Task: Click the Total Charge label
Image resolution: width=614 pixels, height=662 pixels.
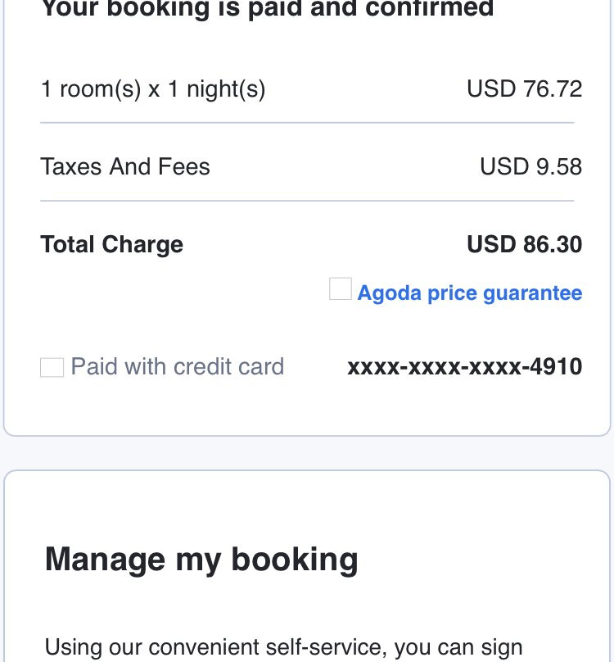Action: 112,245
